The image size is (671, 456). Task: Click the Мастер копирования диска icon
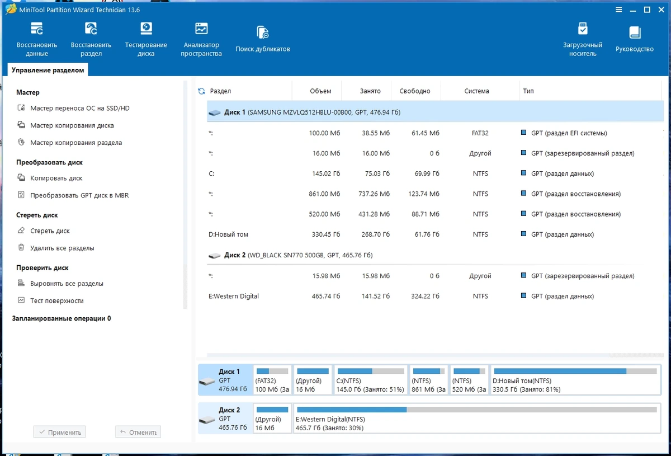coord(21,125)
